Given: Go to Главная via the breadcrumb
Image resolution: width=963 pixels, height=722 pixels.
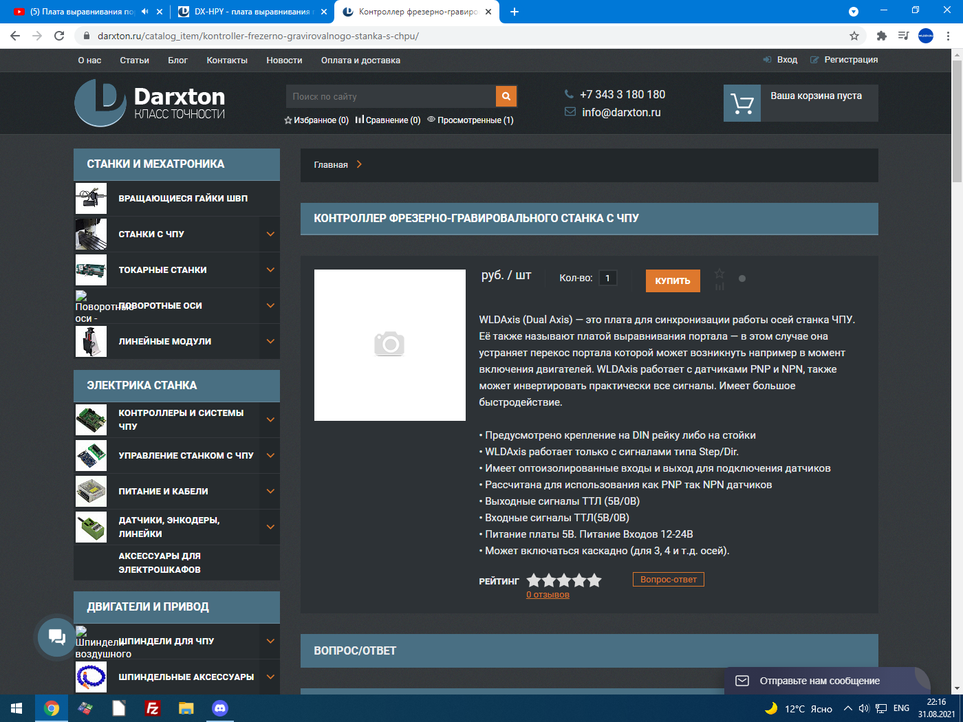Looking at the screenshot, I should tap(331, 165).
